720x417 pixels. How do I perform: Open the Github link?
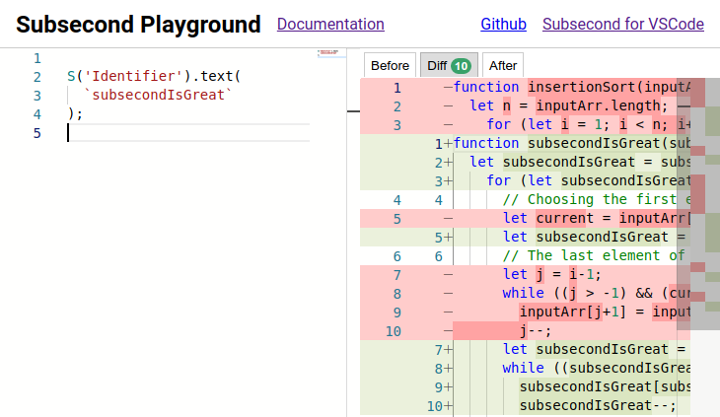click(503, 24)
